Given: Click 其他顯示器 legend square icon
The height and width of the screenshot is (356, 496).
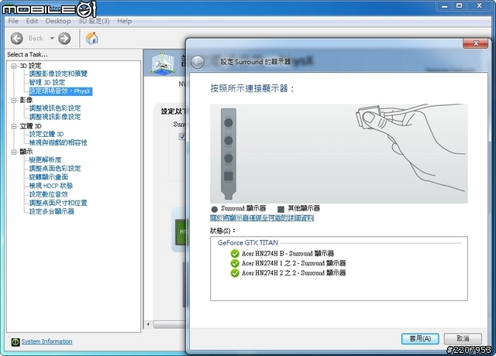Looking at the screenshot, I should 281,209.
